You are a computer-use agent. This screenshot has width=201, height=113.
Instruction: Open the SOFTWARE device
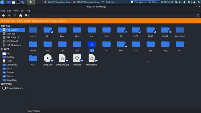click(13, 41)
